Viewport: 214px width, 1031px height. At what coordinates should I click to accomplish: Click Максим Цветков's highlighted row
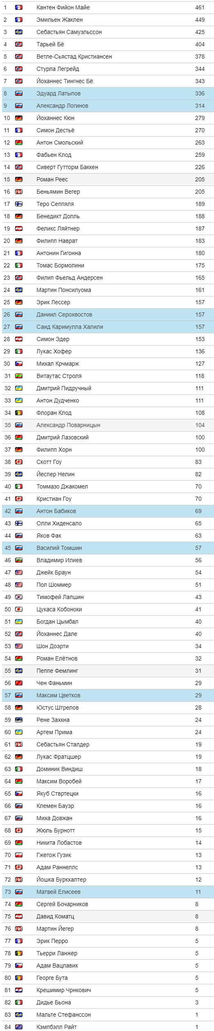108,695
